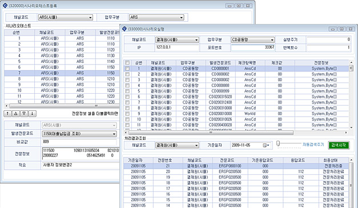
Task: Minimize the 시나리오실행 window
Action: (x=333, y=29)
